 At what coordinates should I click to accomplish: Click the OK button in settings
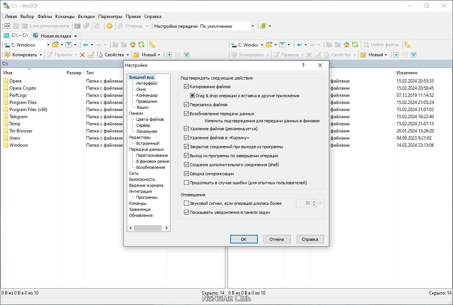[244, 239]
